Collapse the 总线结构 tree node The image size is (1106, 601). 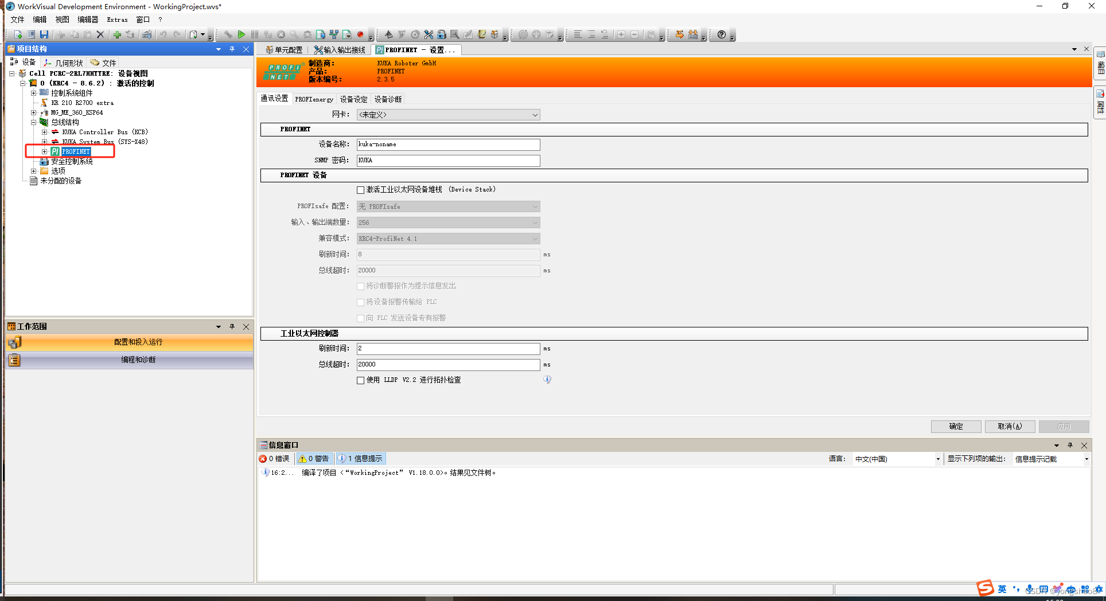(33, 122)
